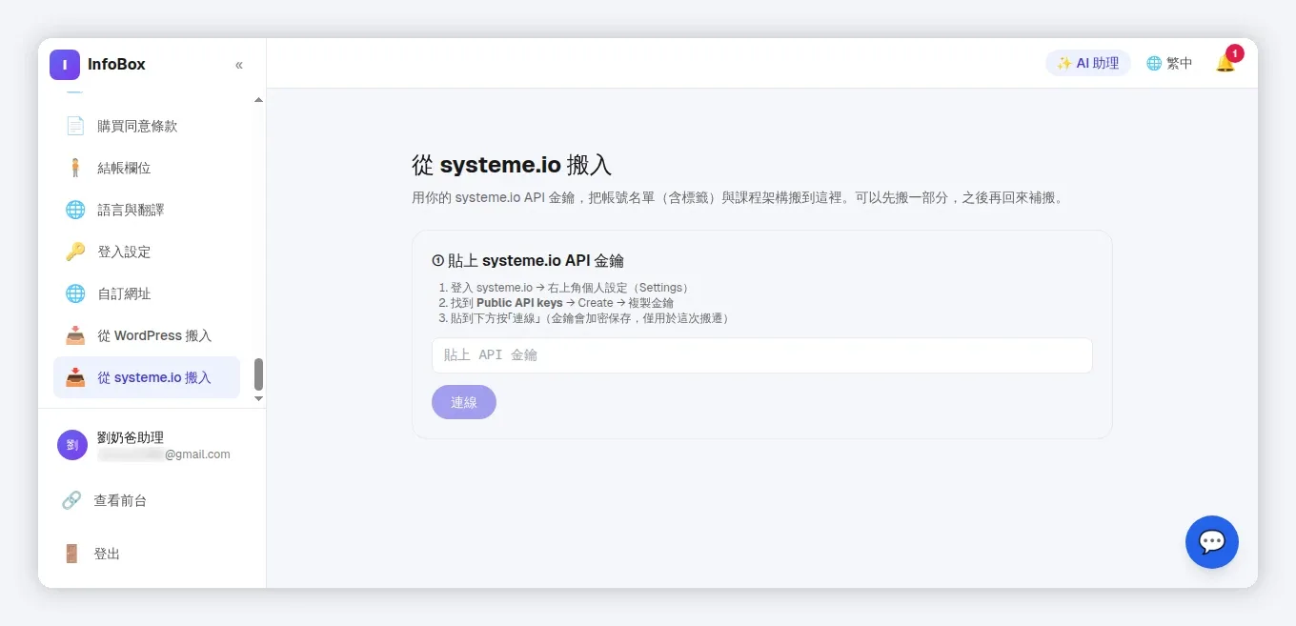1296x626 pixels.
Task: Click the document icon for 購買同意條款
Action: click(75, 126)
